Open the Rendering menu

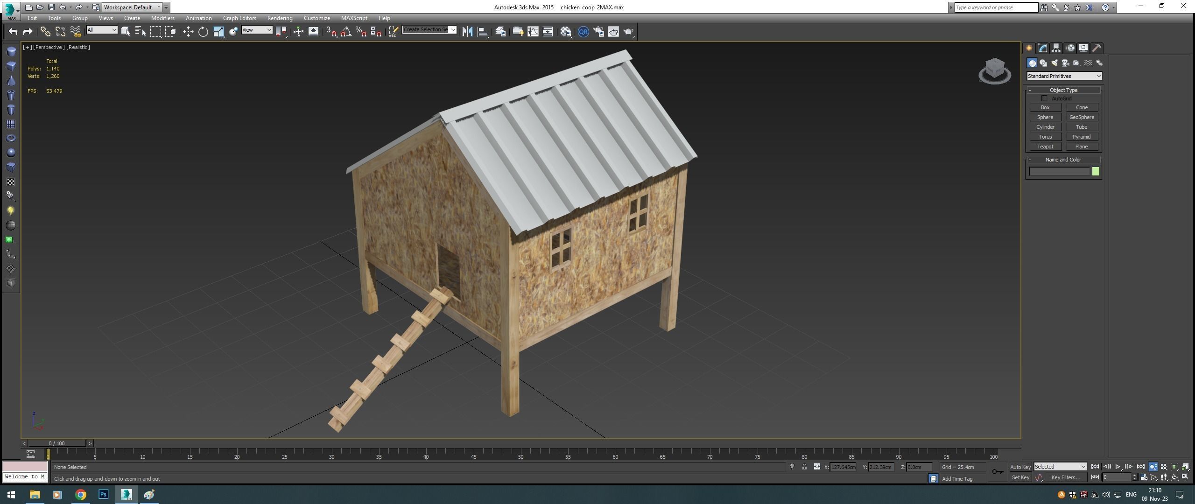coord(280,18)
